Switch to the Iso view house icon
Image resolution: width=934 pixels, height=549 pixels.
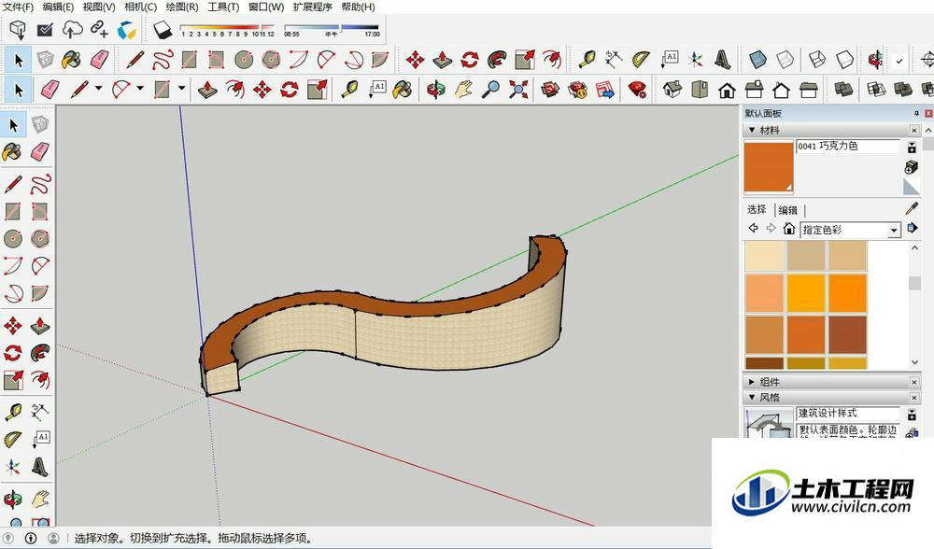tap(672, 90)
